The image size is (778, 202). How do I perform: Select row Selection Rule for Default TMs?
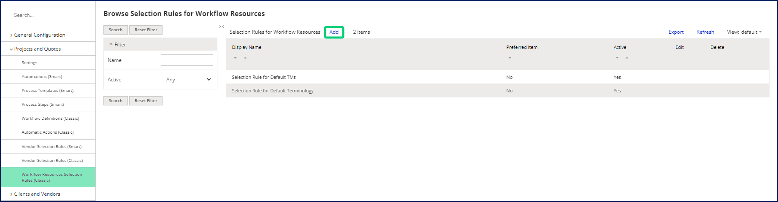(x=498, y=77)
